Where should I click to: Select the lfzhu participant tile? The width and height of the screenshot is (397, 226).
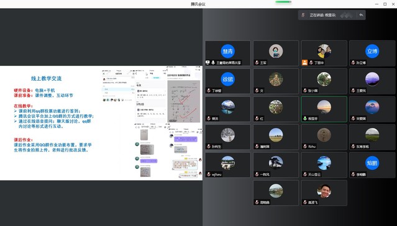coord(324,137)
